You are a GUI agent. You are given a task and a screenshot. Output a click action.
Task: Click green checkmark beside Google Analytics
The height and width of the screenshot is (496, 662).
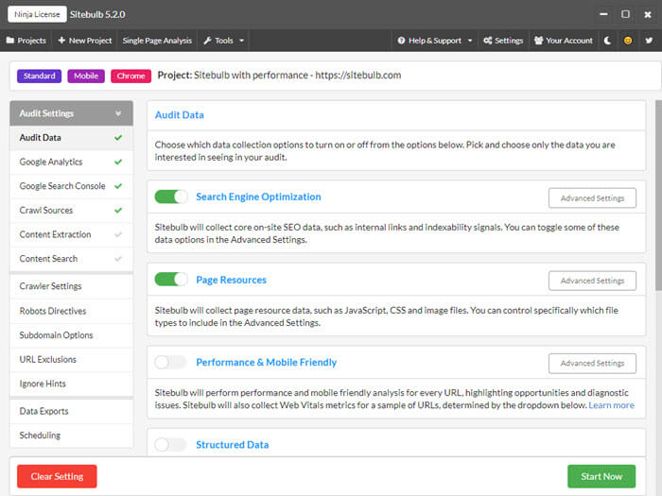click(x=118, y=162)
